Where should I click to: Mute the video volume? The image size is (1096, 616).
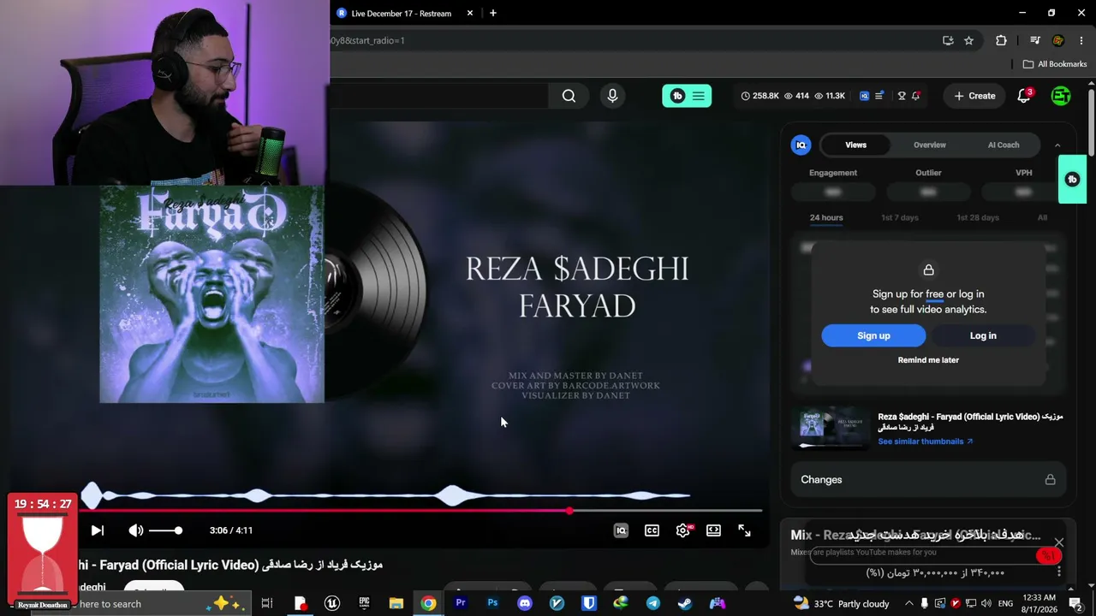tap(135, 530)
